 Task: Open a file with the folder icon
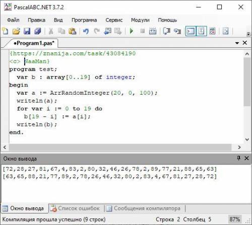point(16,31)
